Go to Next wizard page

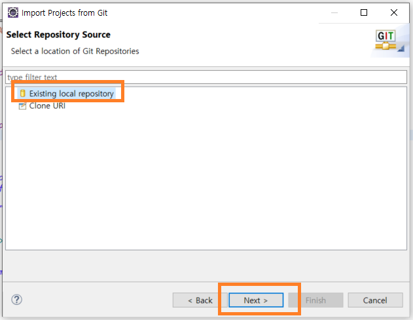click(x=256, y=300)
